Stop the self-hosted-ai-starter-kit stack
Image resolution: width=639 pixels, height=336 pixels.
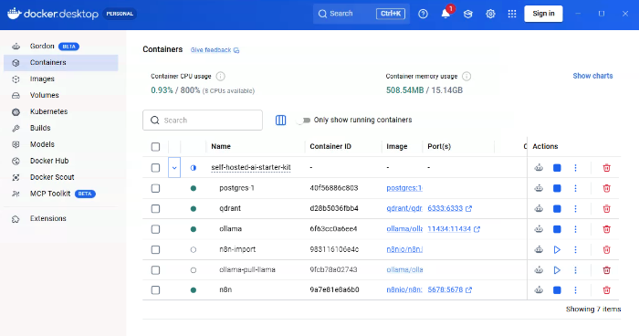tap(557, 168)
